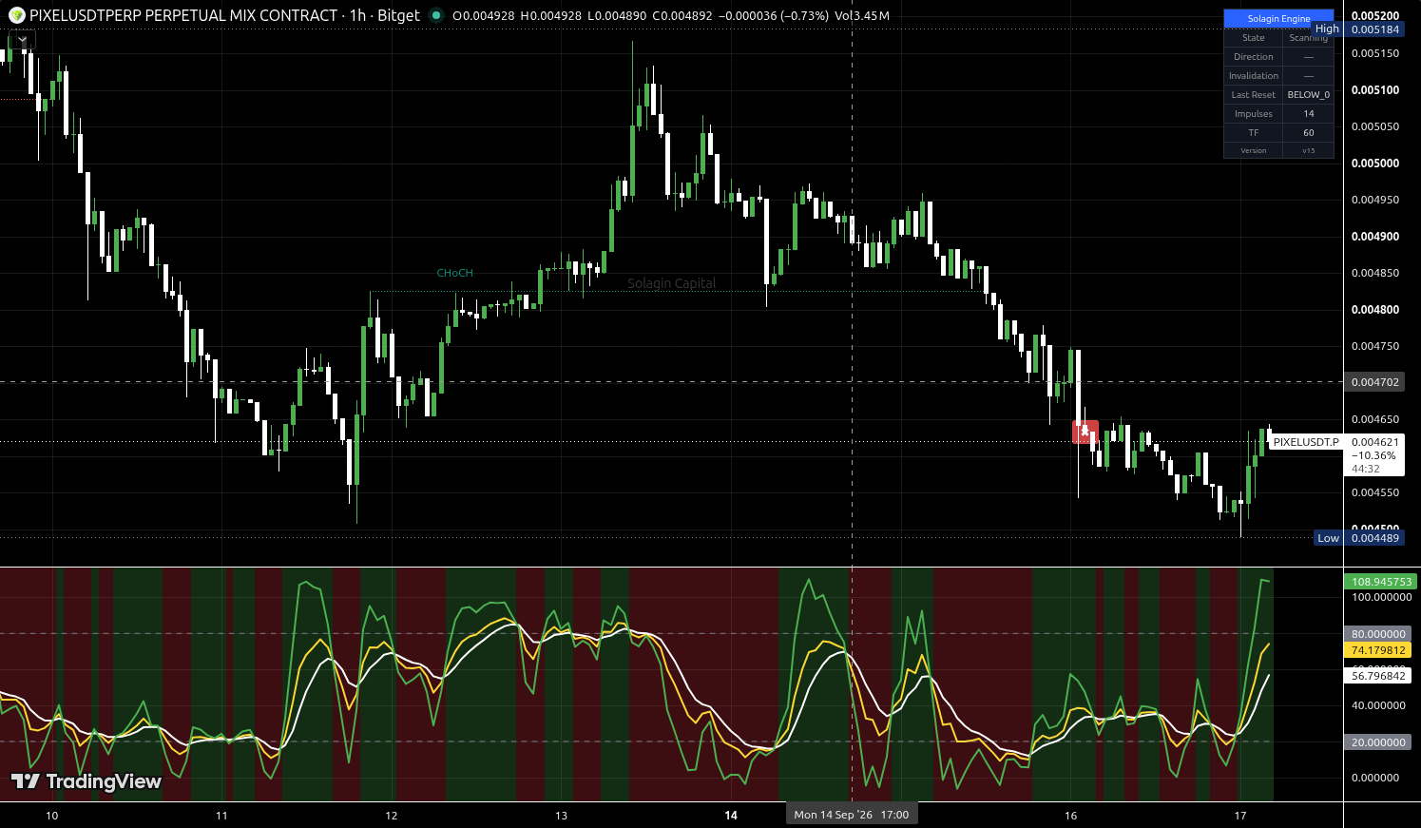Click the PIXELUSDTPERP PERPETUAL MIX CONTRACT title
The image size is (1421, 828).
coord(183,15)
